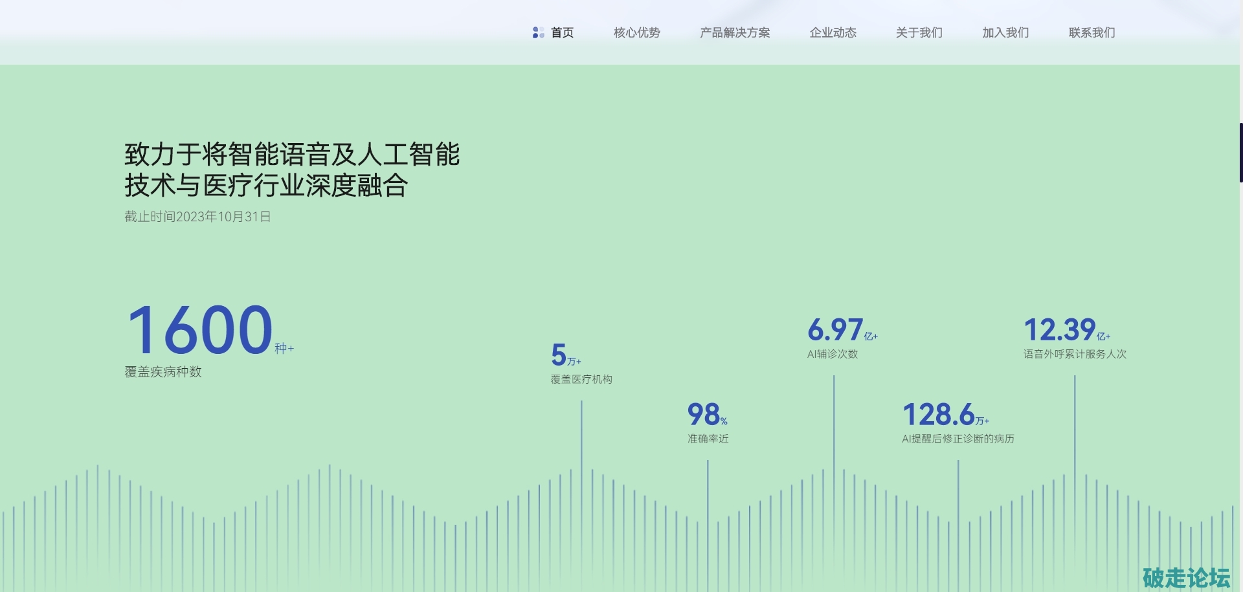Image resolution: width=1243 pixels, height=592 pixels.
Task: Click 联系我们 in the navigation bar
Action: (x=1092, y=32)
